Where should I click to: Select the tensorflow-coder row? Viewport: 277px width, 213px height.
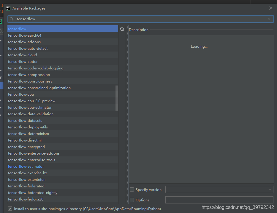click(63, 61)
